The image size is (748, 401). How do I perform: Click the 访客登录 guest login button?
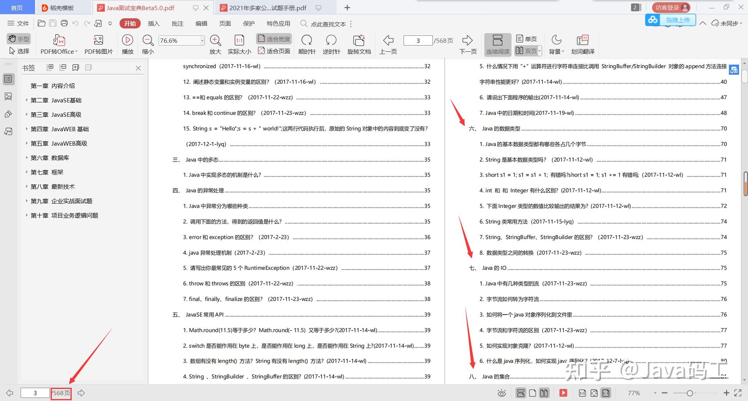point(671,7)
